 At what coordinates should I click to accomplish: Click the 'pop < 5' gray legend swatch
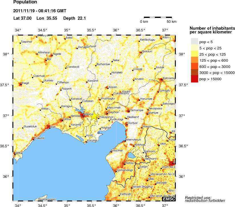point(194,41)
